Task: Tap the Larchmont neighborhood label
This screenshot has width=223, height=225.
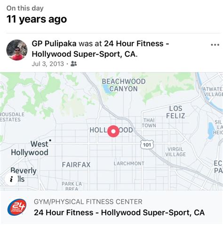Action: pos(129,163)
